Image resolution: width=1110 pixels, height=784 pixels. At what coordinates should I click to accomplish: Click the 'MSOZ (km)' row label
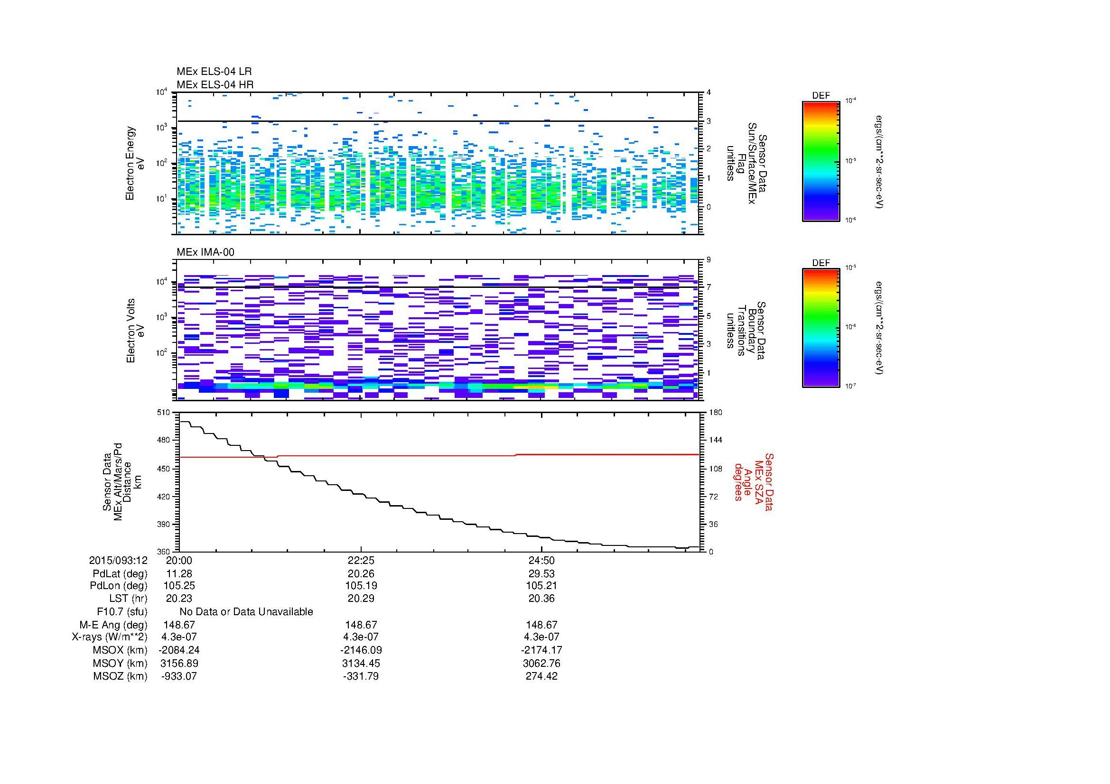pyautogui.click(x=121, y=676)
